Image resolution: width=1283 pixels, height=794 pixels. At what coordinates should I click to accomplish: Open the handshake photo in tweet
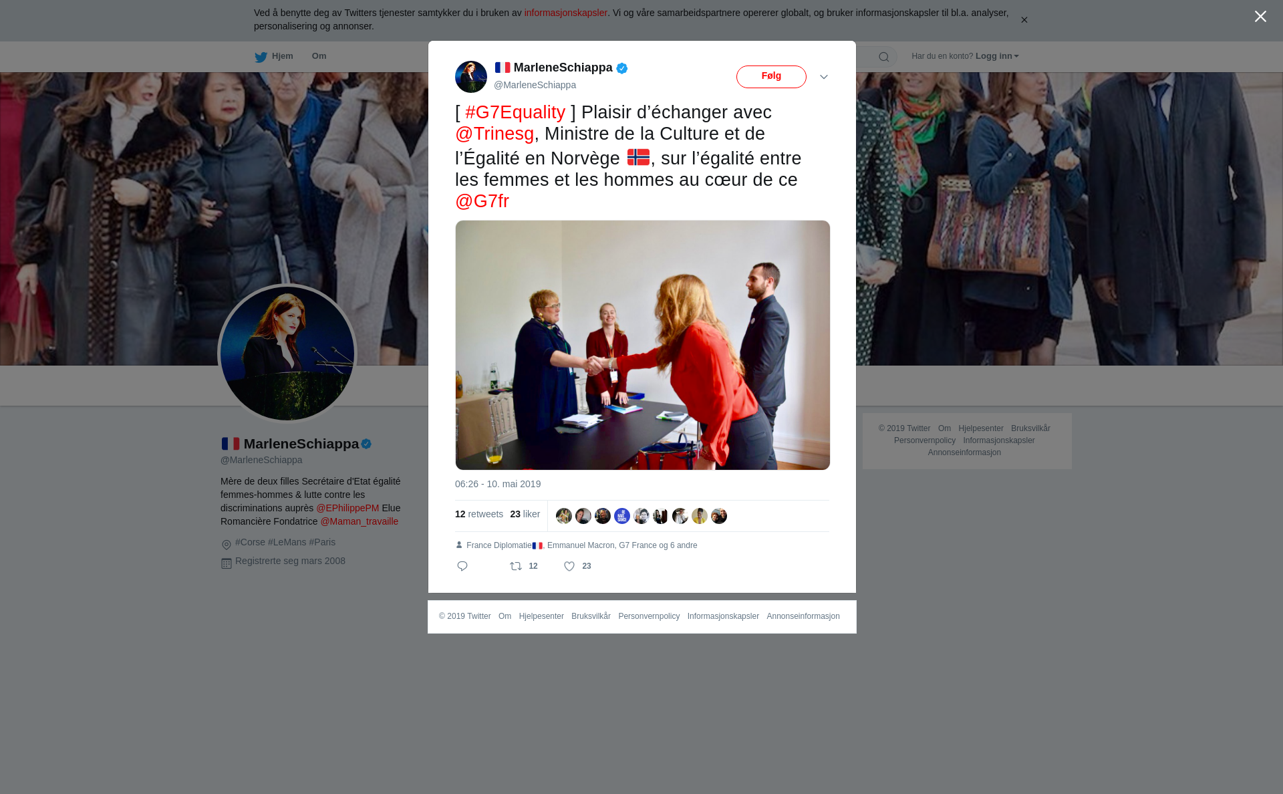(643, 345)
